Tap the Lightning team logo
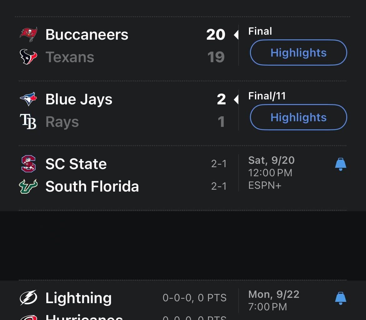The image size is (366, 320). (28, 298)
